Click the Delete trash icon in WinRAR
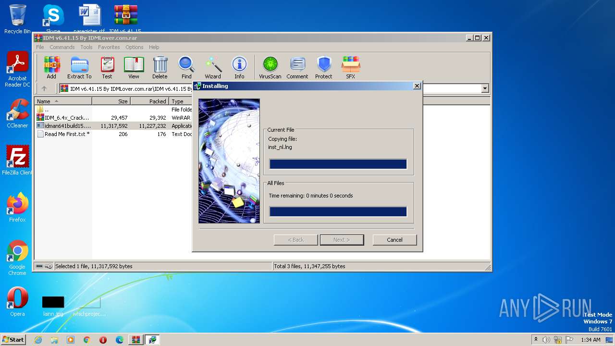The width and height of the screenshot is (615, 346). point(160,68)
